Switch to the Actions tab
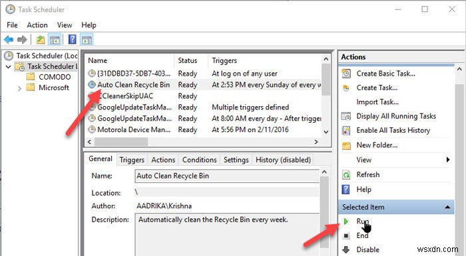Viewport: 466px width, 256px height. pos(163,160)
